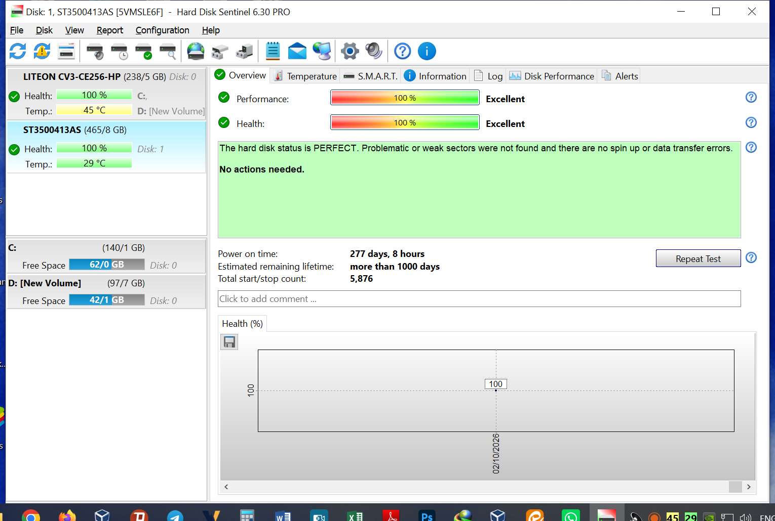Open the Disk menu
This screenshot has width=775, height=521.
tap(44, 30)
